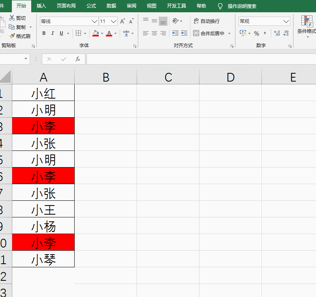Expand the Merge and Center arrow

click(x=229, y=34)
